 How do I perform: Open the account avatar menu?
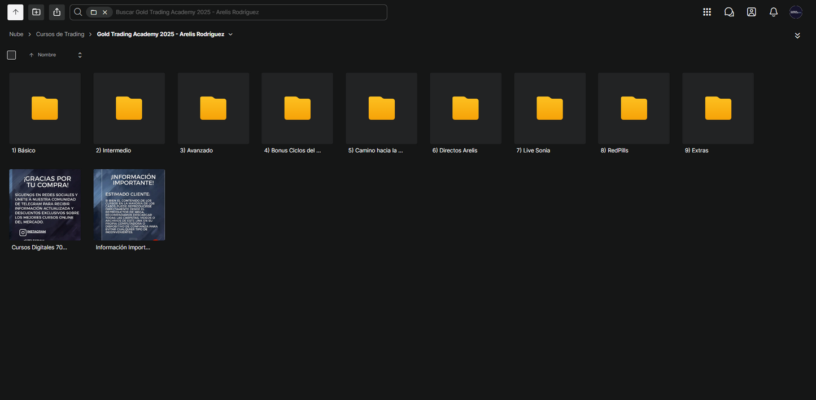click(x=796, y=12)
